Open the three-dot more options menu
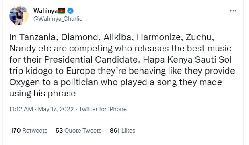This screenshot has height=145, width=249. (x=233, y=11)
